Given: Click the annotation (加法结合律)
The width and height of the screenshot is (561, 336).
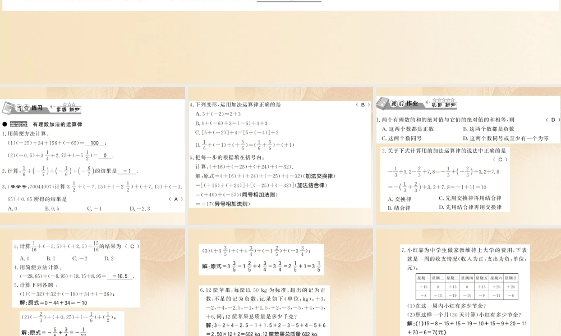Looking at the screenshot, I should [x=311, y=185].
